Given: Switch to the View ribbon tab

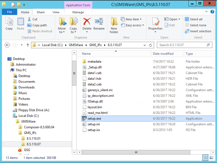Looking at the screenshot, I should [56, 12].
